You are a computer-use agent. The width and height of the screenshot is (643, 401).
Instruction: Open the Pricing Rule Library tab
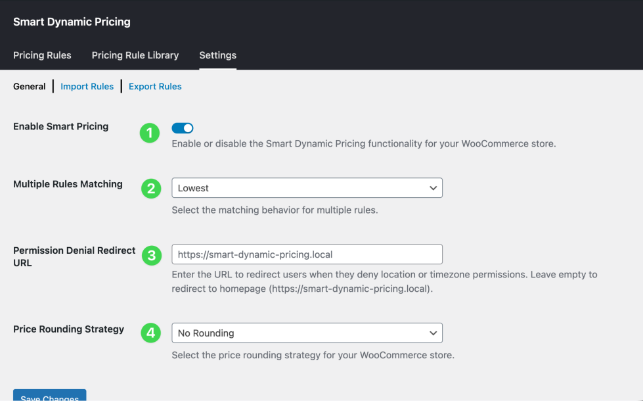point(135,55)
